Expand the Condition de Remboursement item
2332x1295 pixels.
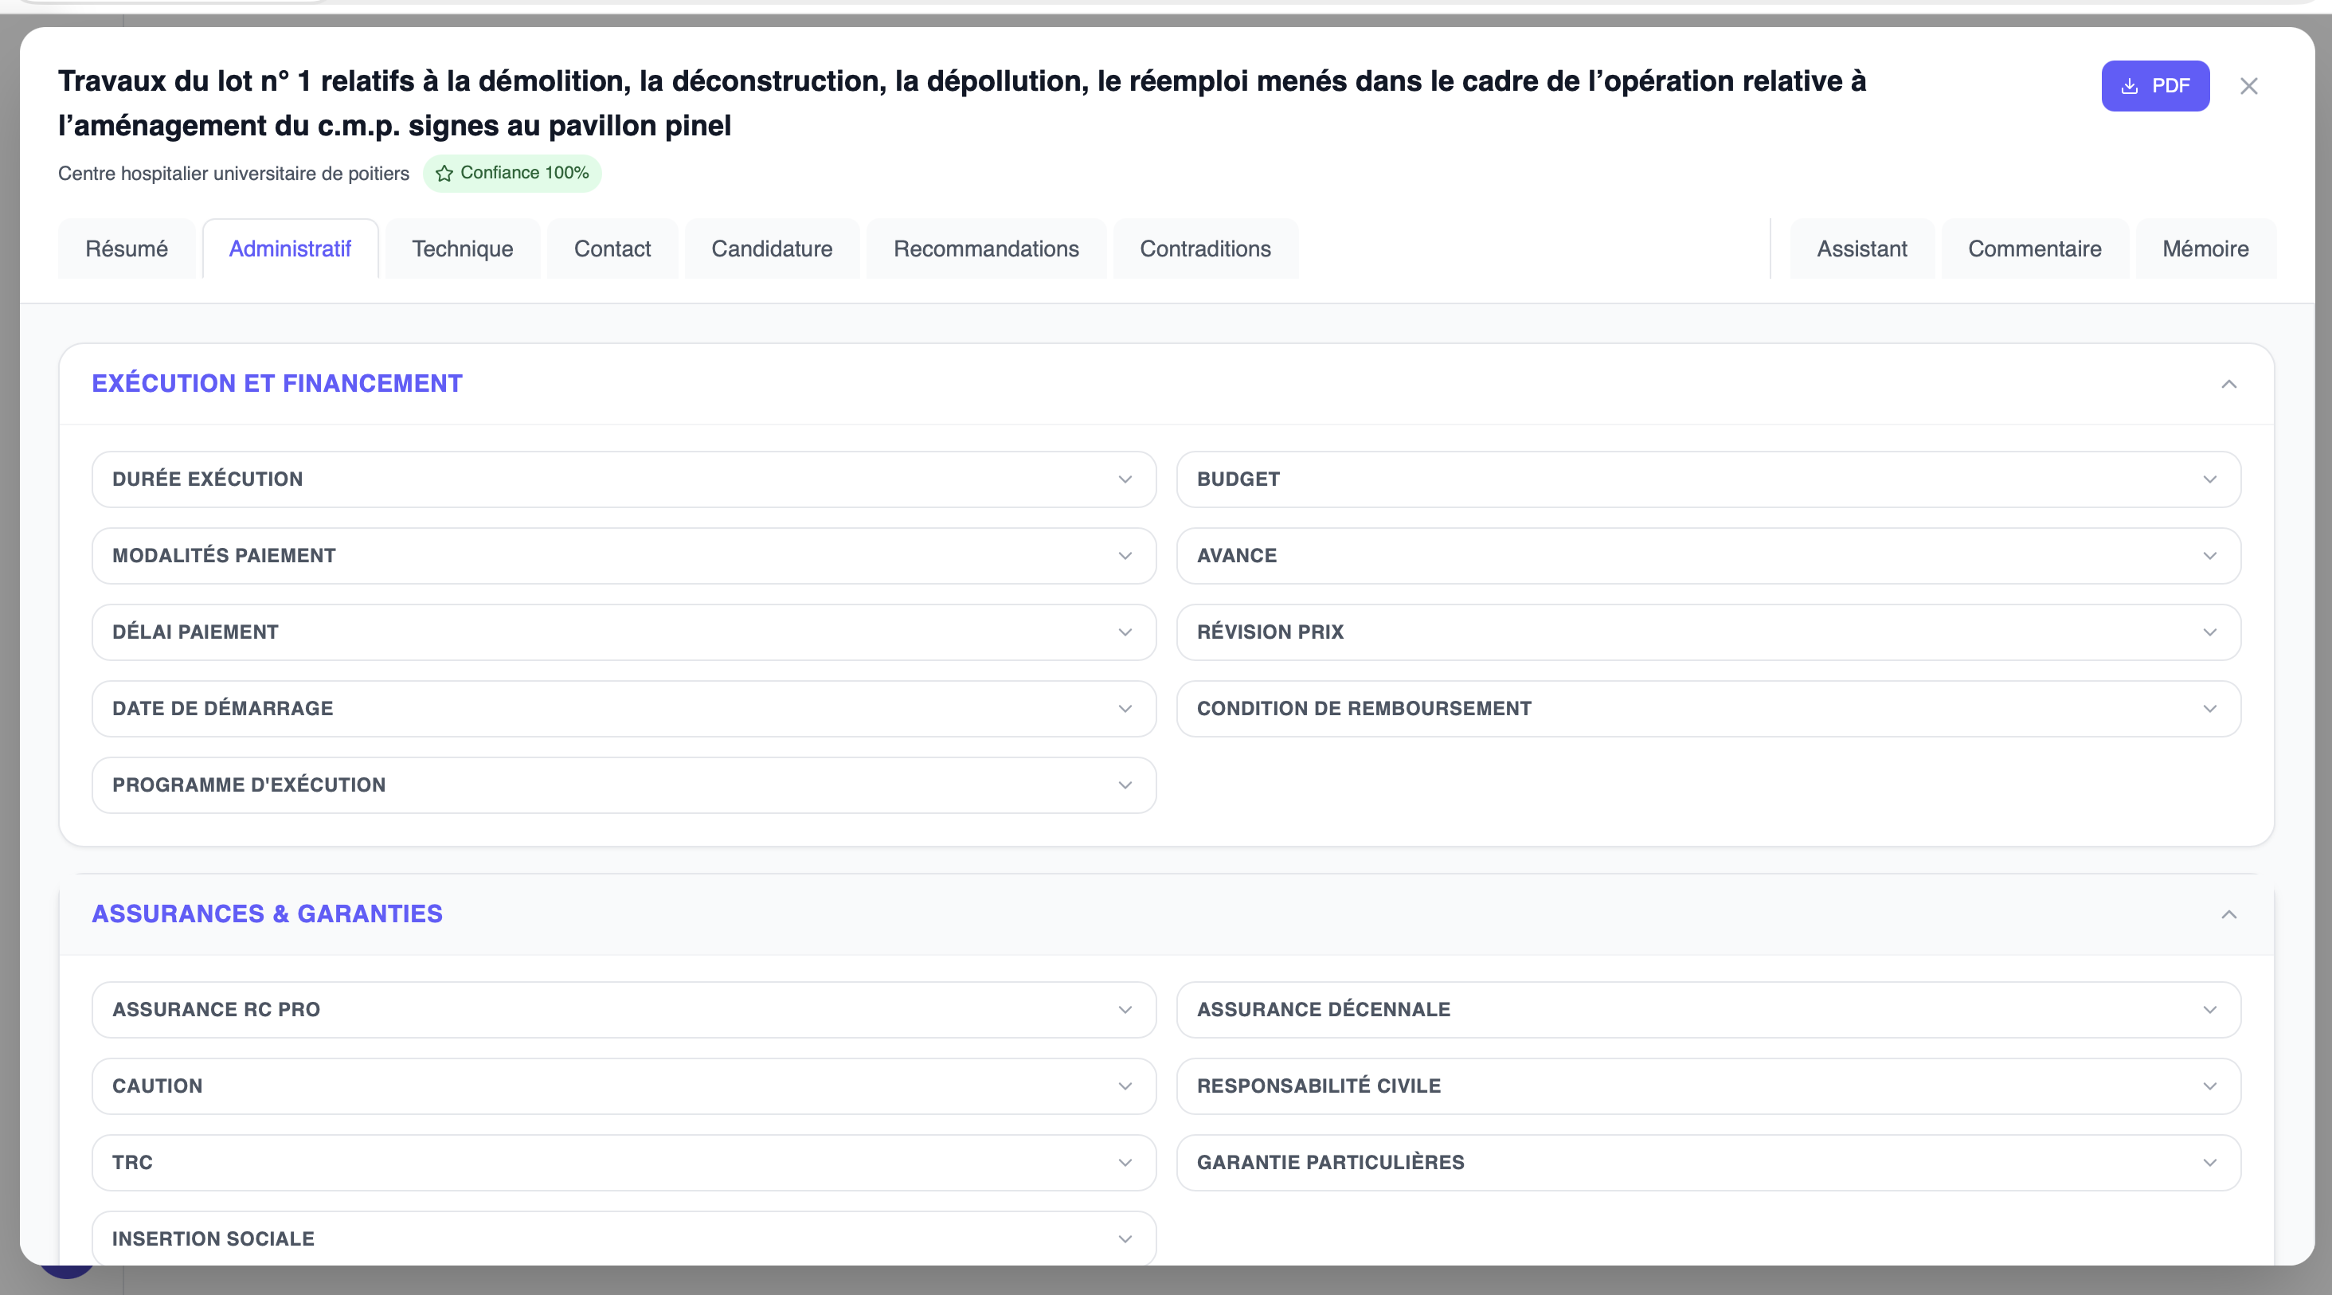click(1708, 709)
